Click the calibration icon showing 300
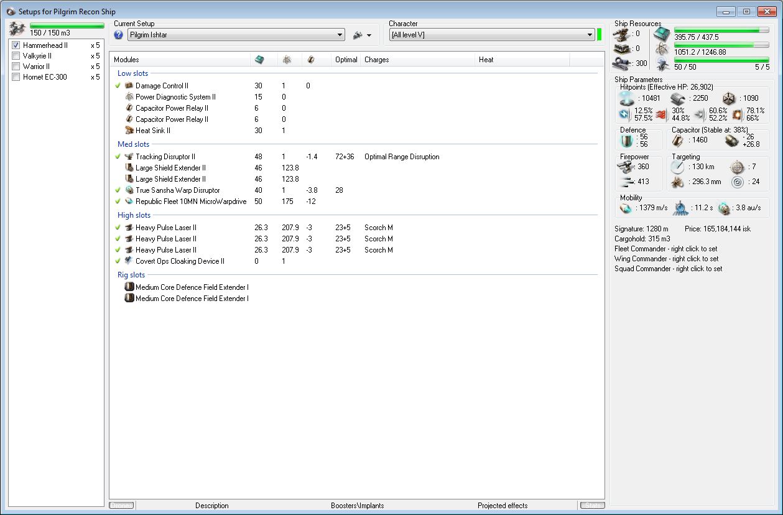 click(621, 63)
